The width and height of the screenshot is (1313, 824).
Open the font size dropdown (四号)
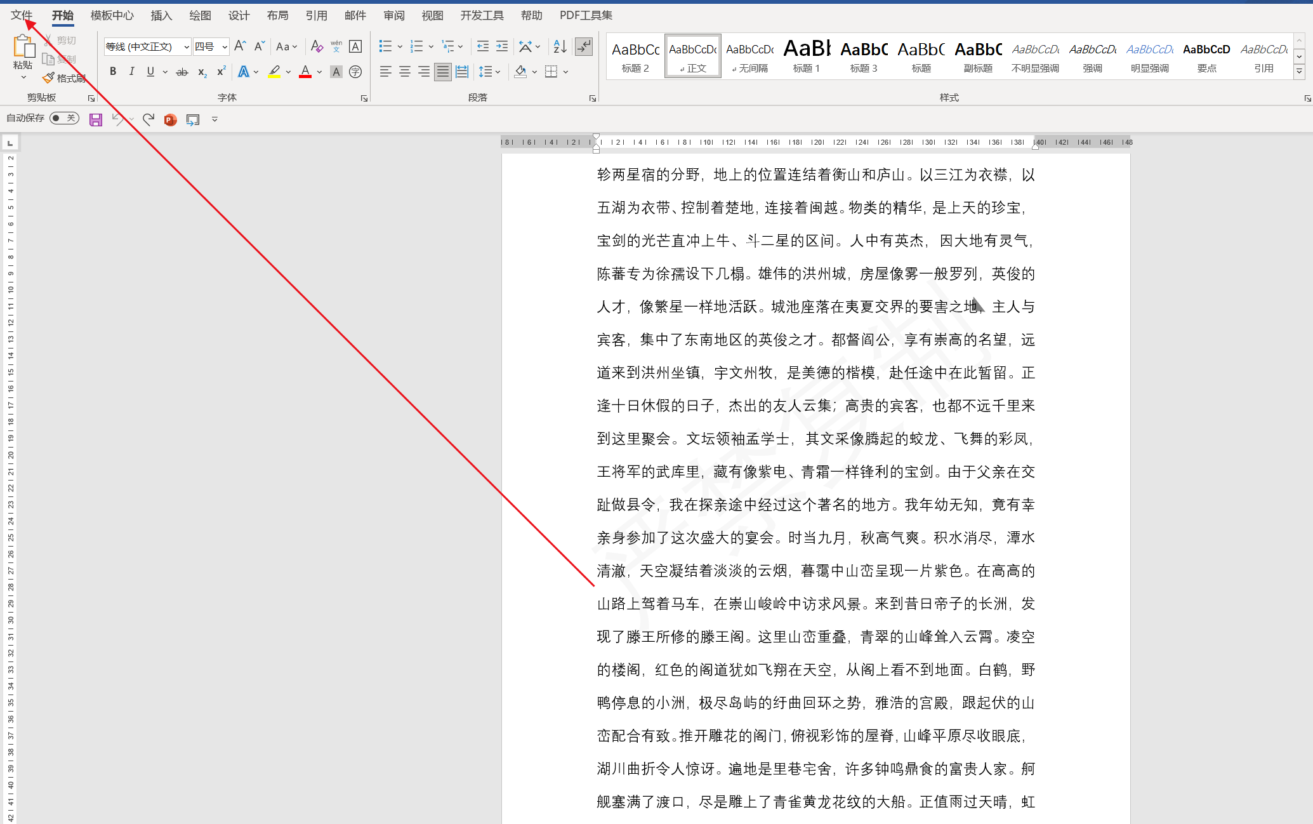pyautogui.click(x=224, y=47)
